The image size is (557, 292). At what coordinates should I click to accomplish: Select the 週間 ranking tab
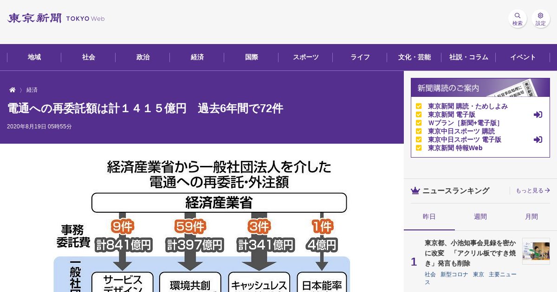[x=480, y=216]
